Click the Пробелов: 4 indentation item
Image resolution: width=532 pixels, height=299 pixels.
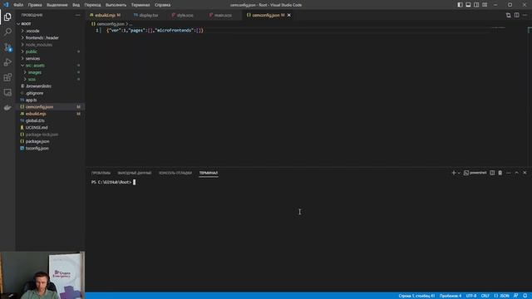click(x=451, y=296)
